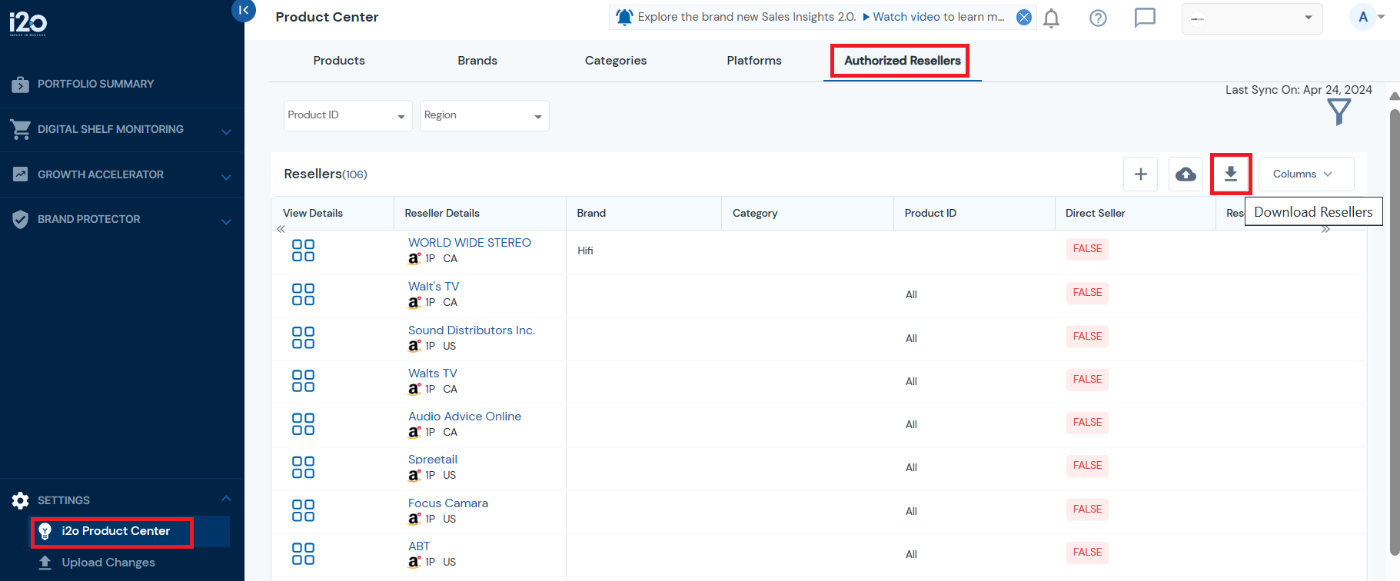Click Watch video to learn more link
Image resolution: width=1400 pixels, height=581 pixels.
click(x=937, y=17)
